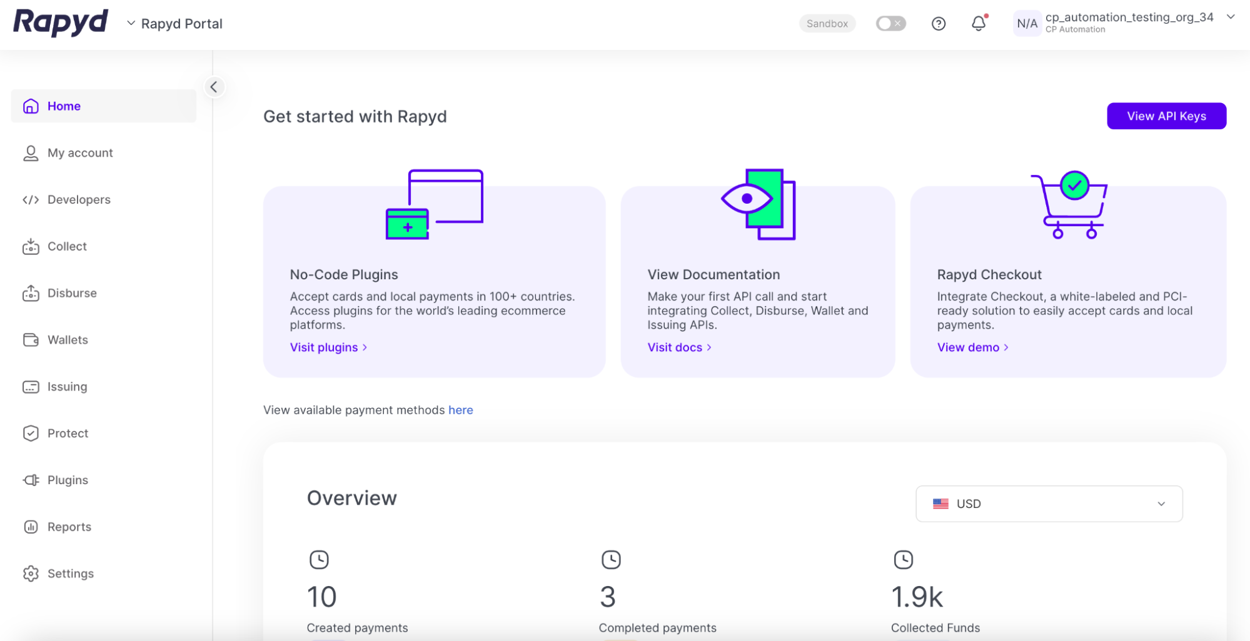
Task: Click the help question mark icon
Action: coord(938,24)
